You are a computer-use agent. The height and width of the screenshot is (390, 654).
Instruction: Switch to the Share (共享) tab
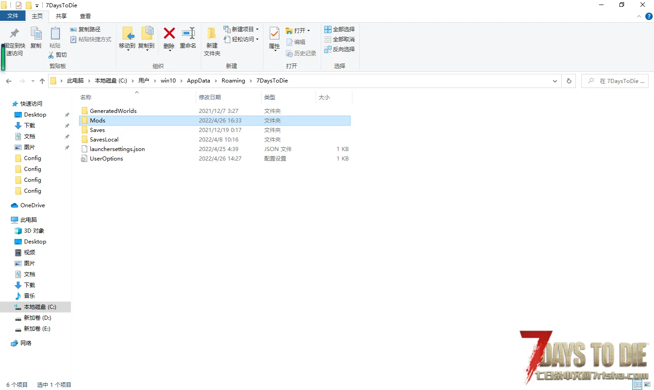click(61, 16)
